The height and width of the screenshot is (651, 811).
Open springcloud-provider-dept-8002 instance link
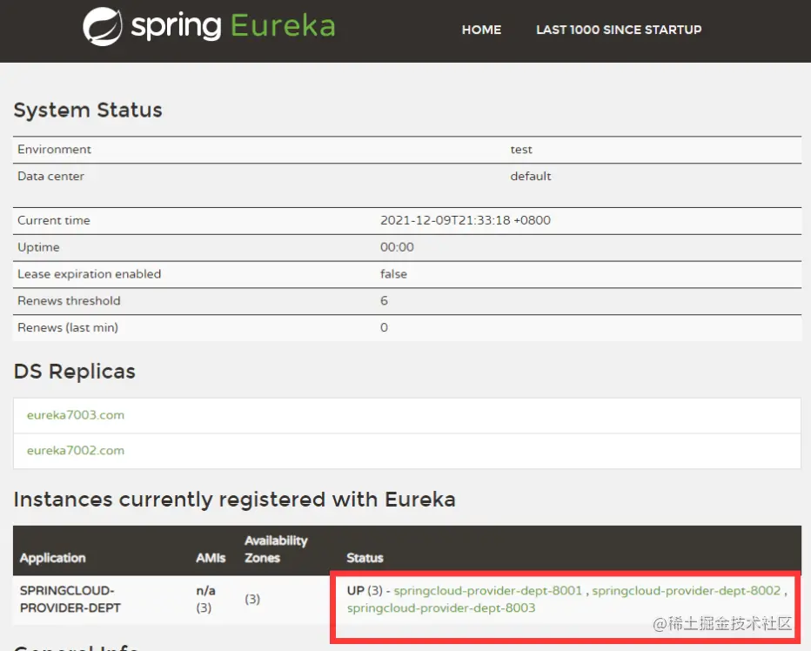click(687, 590)
